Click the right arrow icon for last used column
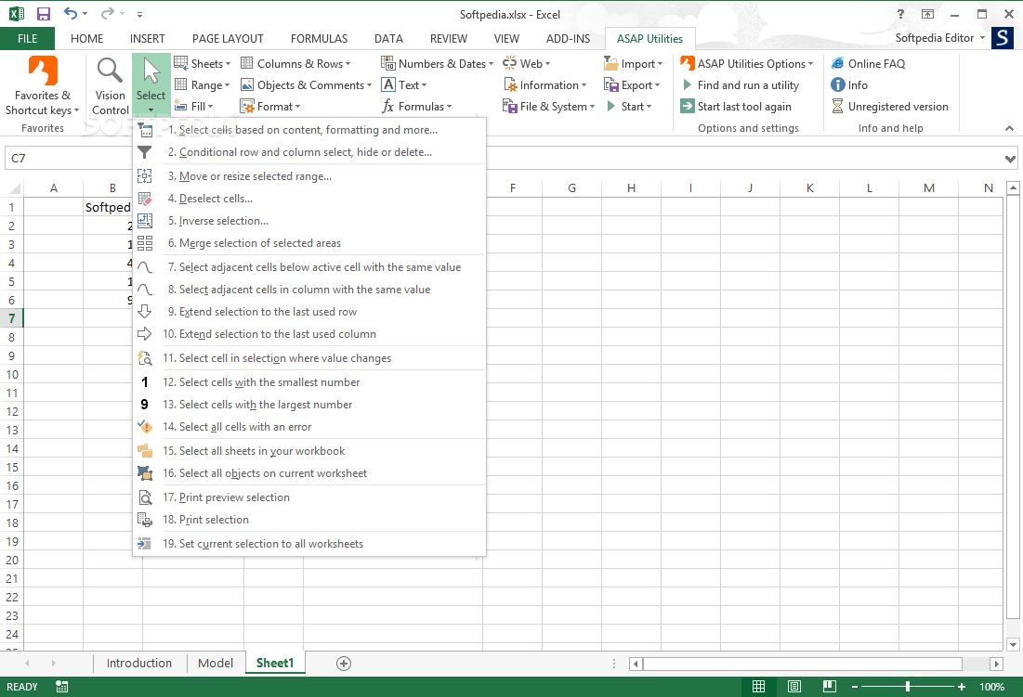 coord(145,334)
